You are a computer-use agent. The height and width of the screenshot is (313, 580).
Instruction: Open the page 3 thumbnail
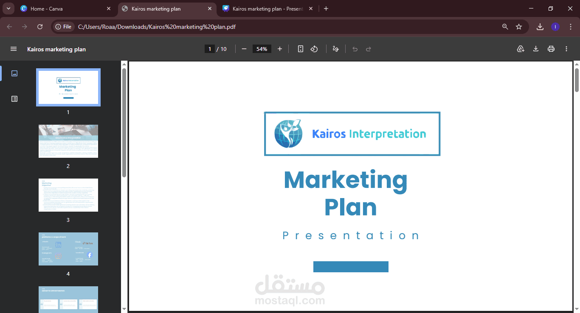click(68, 195)
